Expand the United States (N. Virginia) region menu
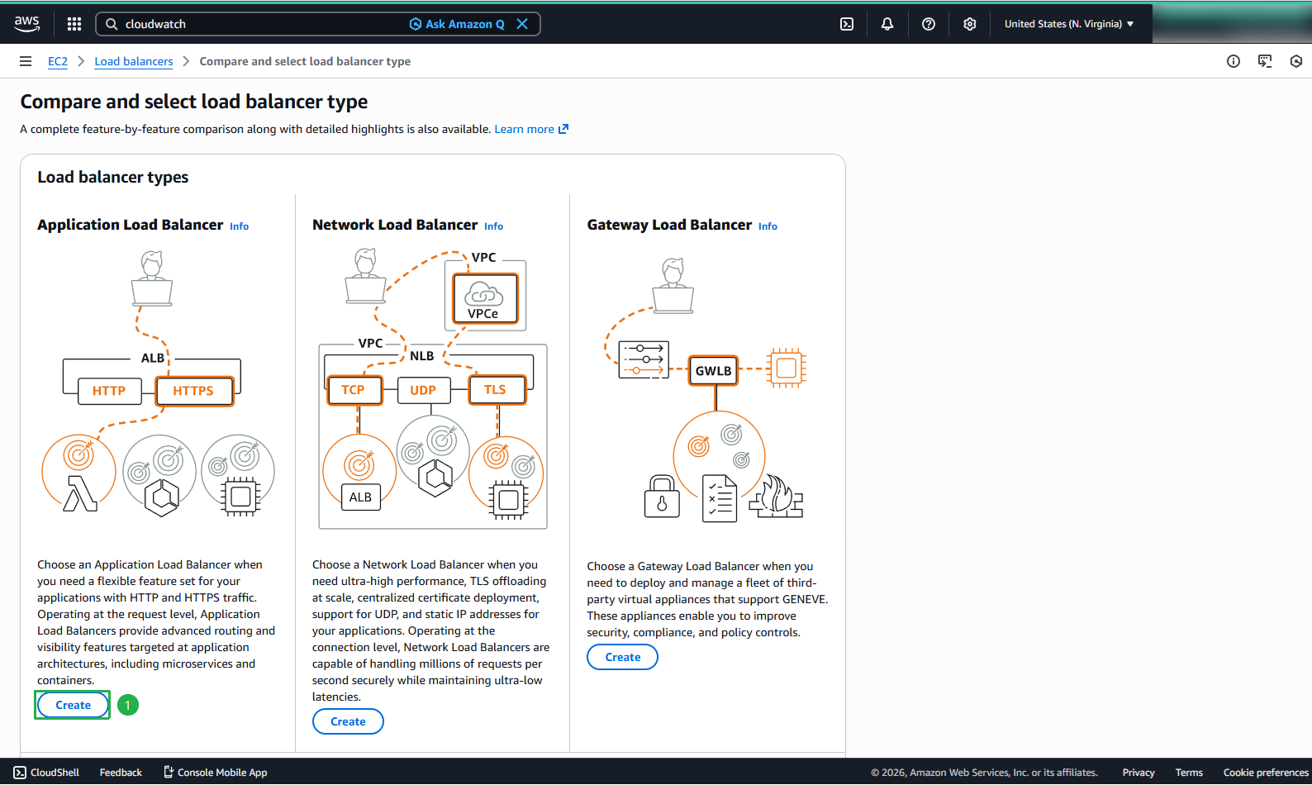 [1069, 24]
